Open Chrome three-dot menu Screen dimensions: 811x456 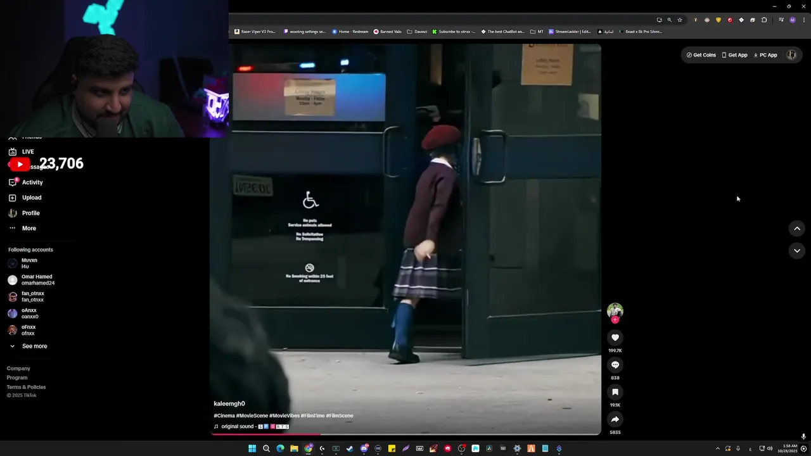(803, 20)
